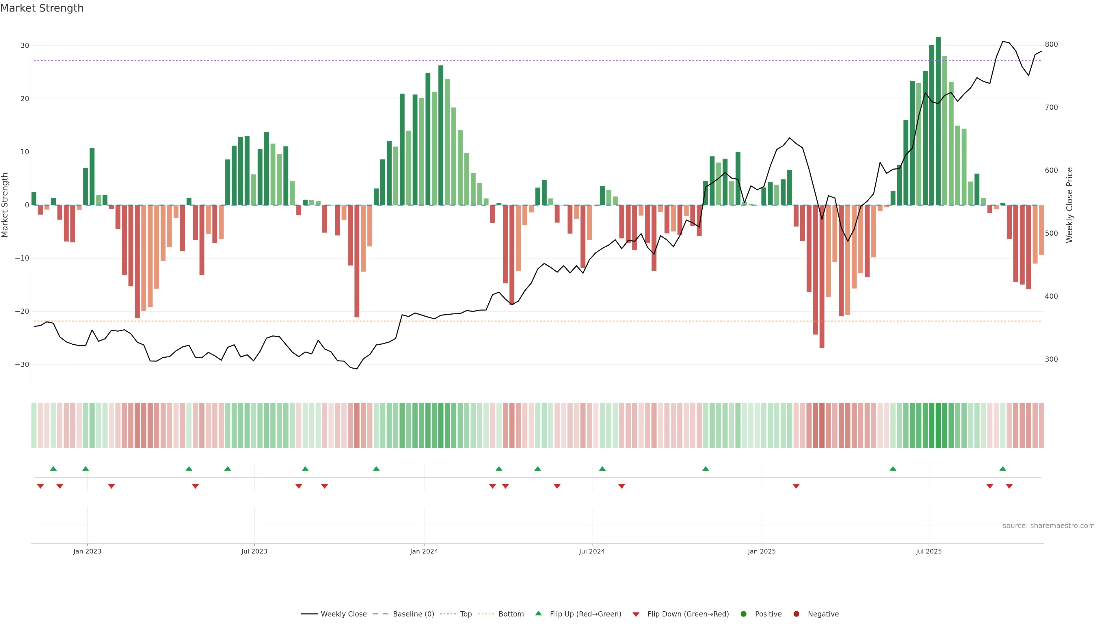1109x624 pixels.
Task: Toggle the Weekly Close legend label
Action: tap(344, 614)
